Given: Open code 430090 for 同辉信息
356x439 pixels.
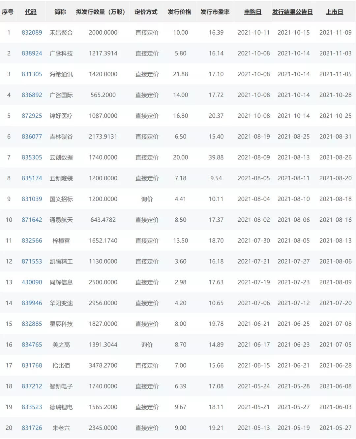Looking at the screenshot, I should point(32,282).
